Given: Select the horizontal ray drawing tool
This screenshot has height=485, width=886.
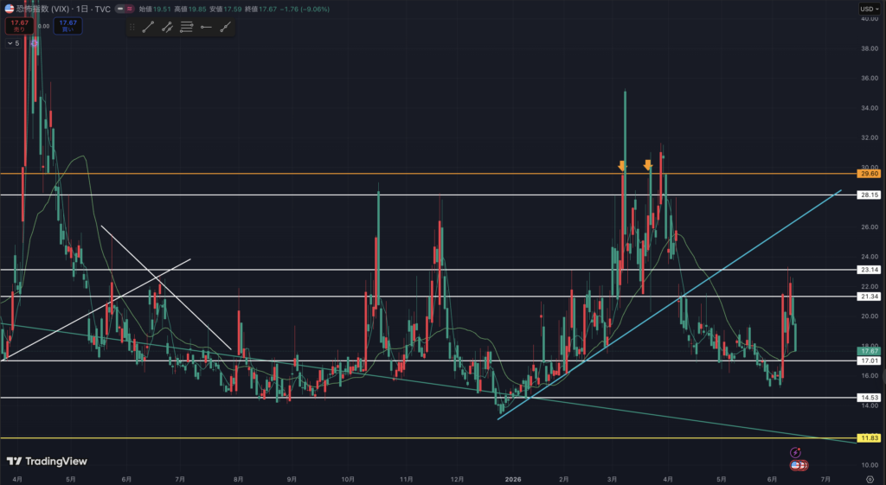Looking at the screenshot, I should click(x=206, y=27).
